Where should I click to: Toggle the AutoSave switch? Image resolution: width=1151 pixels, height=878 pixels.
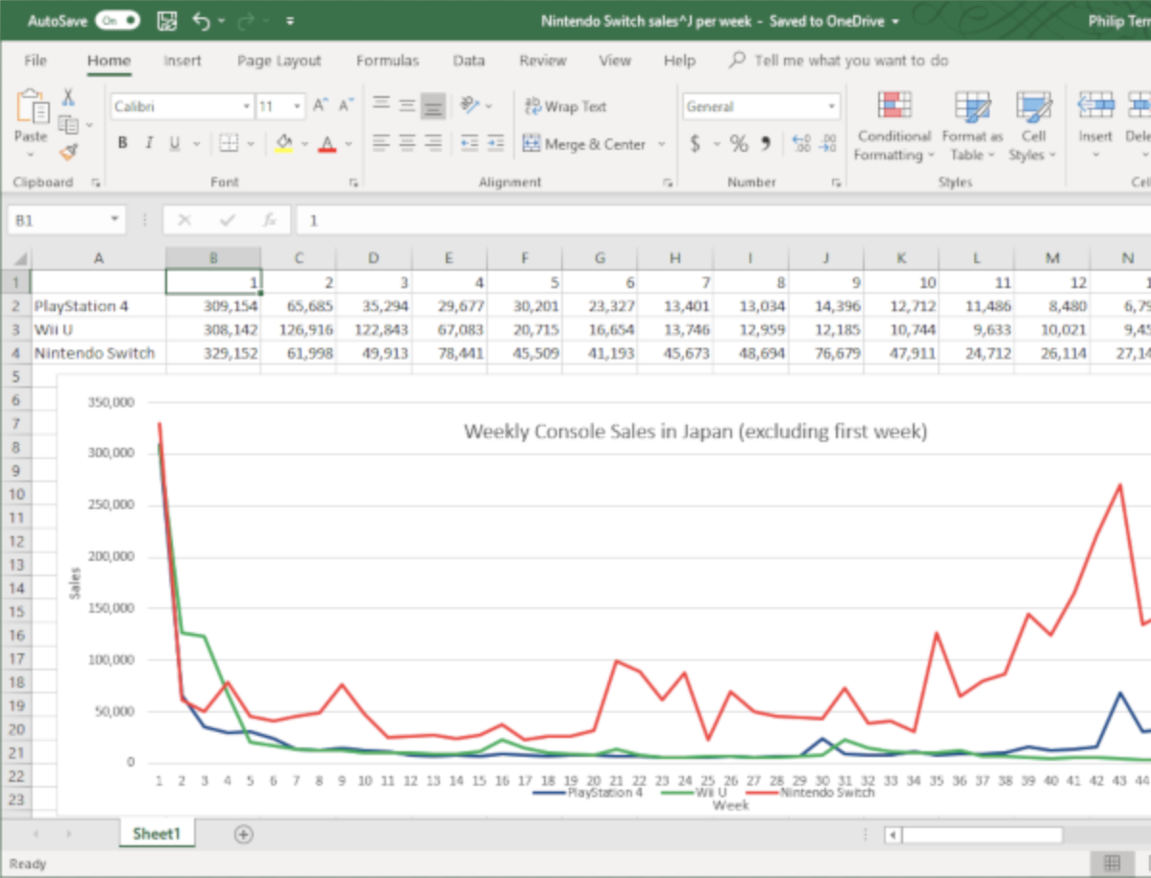[117, 21]
